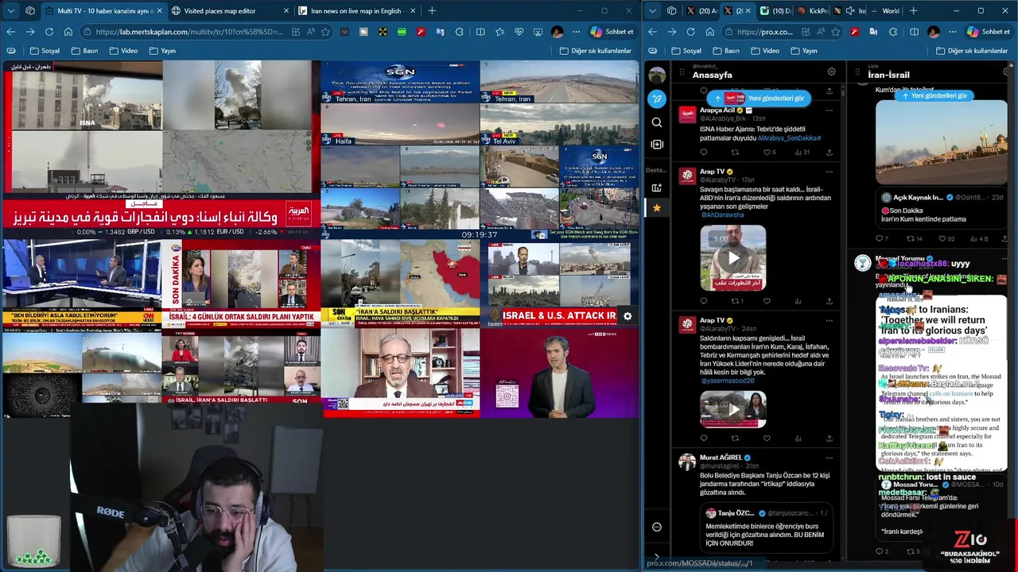Play the Arap TV Saldırıların kapsamı video
Viewport: 1018px width, 572px height.
tap(733, 410)
